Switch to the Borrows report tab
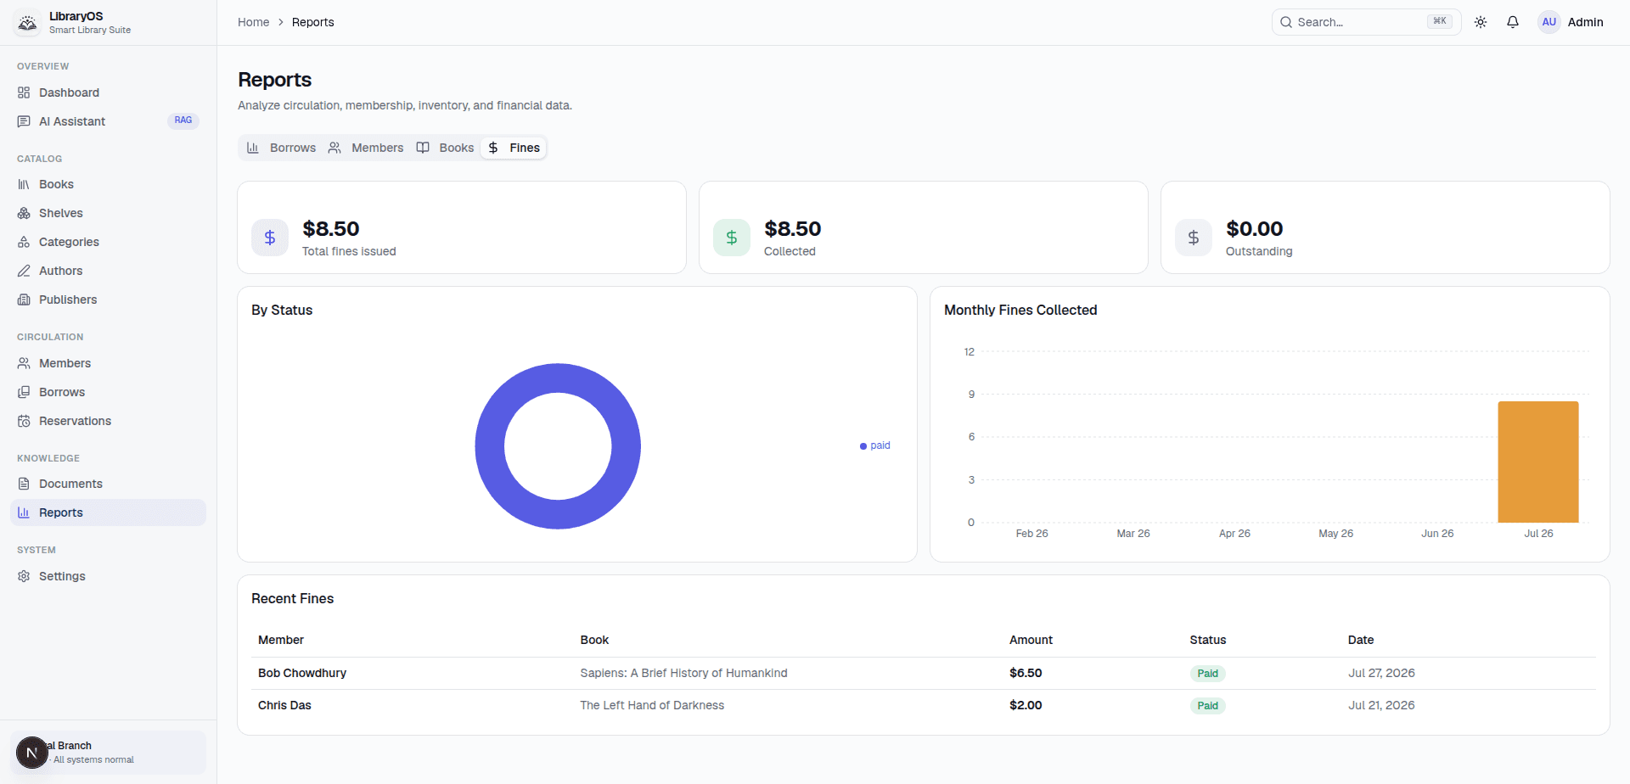Viewport: 1630px width, 784px height. tap(282, 148)
